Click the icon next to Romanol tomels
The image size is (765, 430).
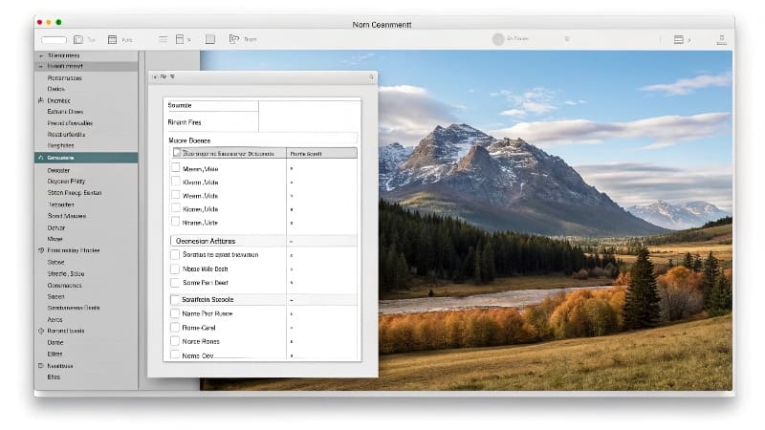pyautogui.click(x=40, y=330)
